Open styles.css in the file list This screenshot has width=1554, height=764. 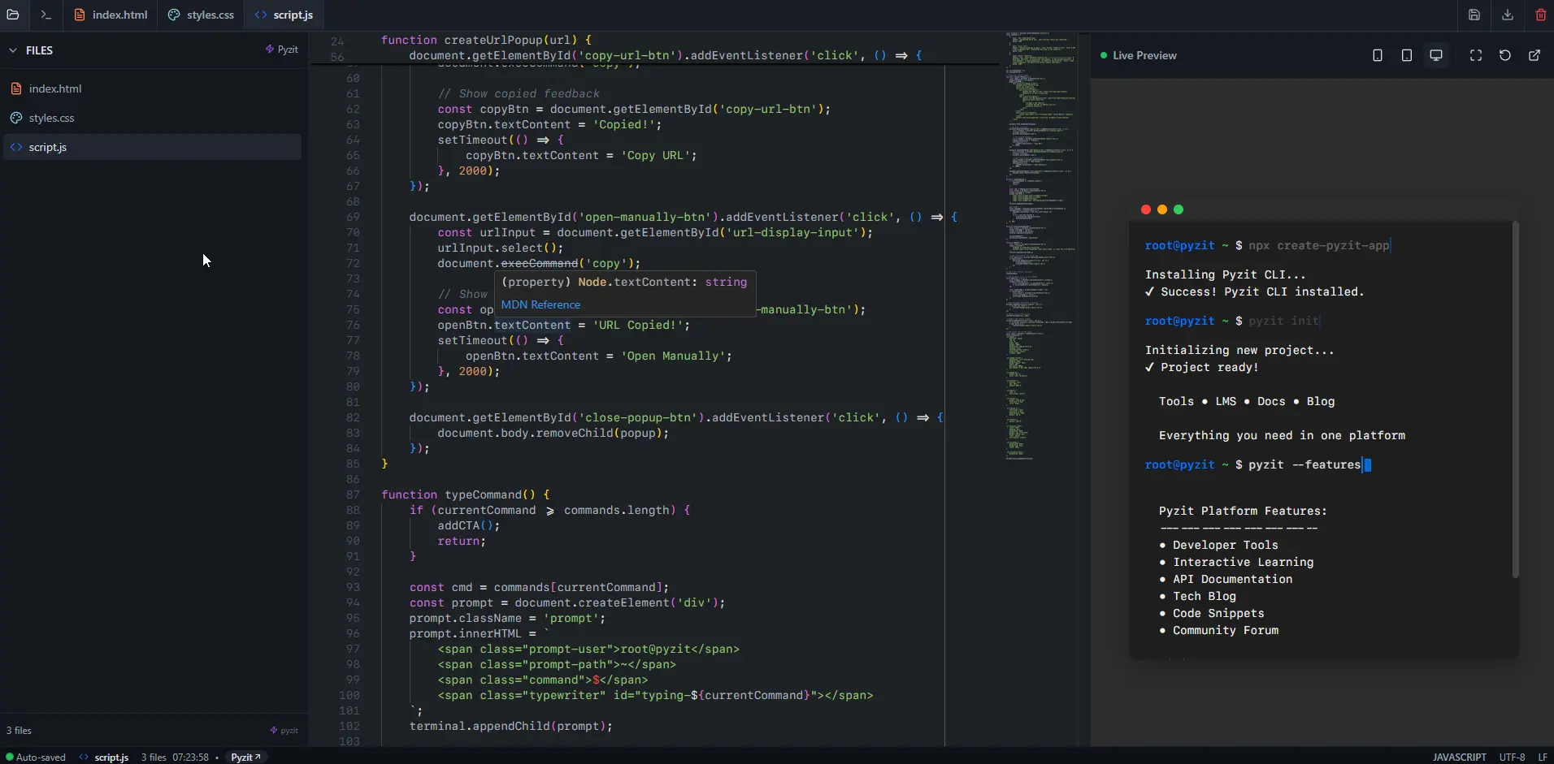tap(152, 118)
